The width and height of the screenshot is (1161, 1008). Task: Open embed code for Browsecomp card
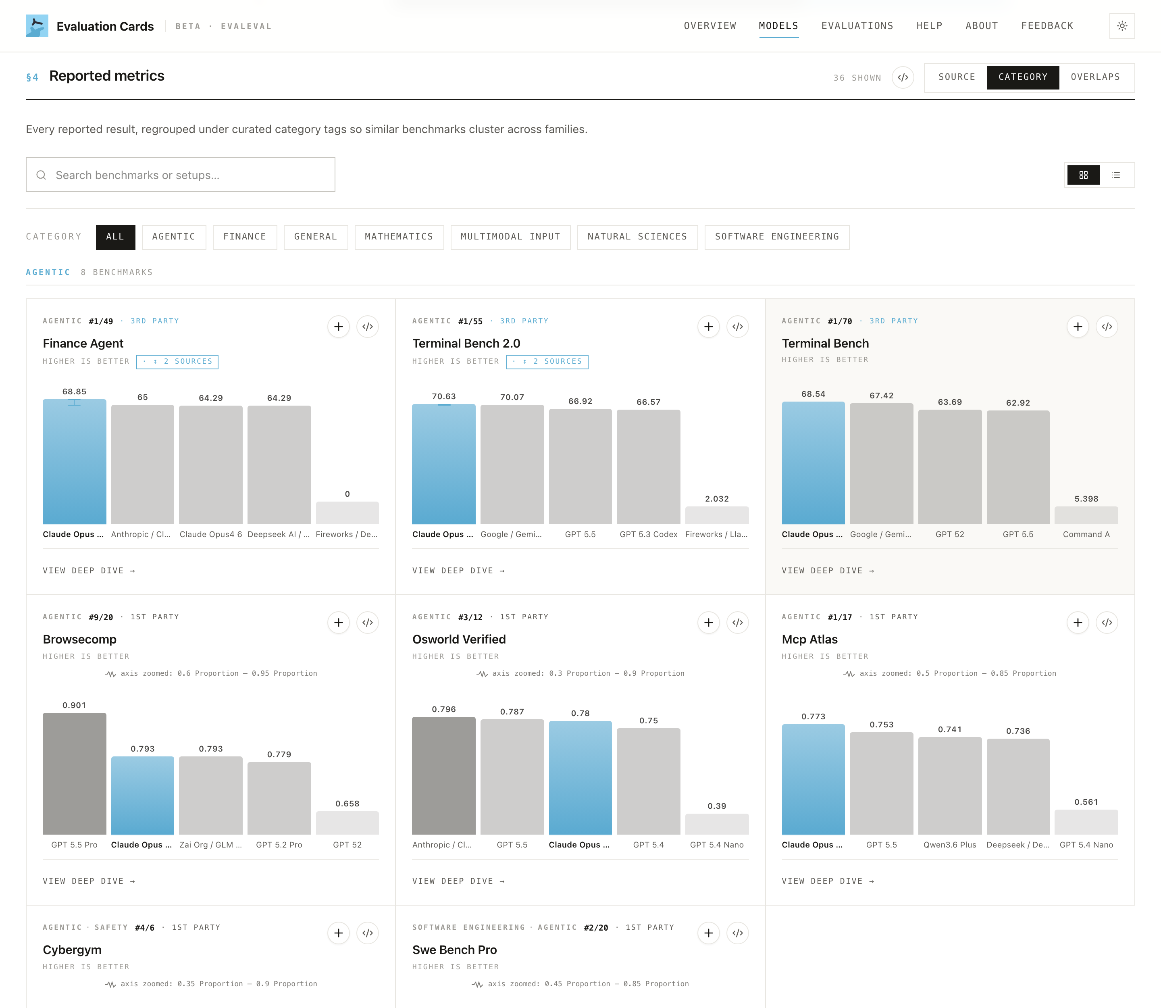click(x=368, y=623)
